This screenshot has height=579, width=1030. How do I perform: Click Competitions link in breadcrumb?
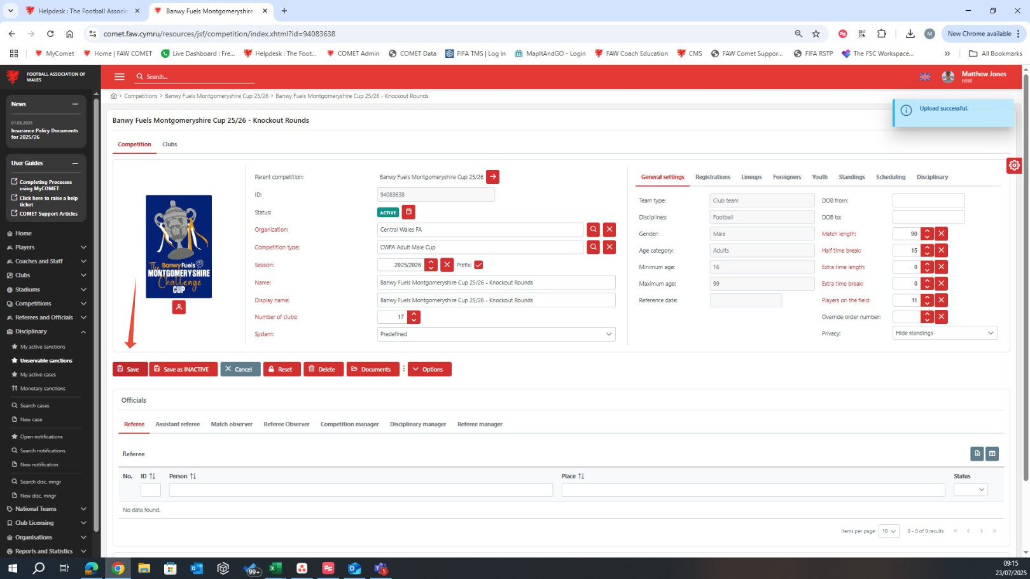pos(141,96)
